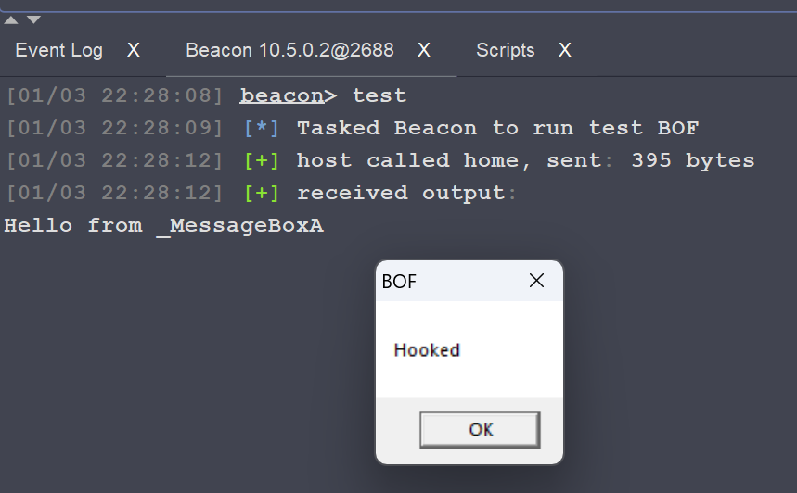Click the Hooked message text

[427, 350]
